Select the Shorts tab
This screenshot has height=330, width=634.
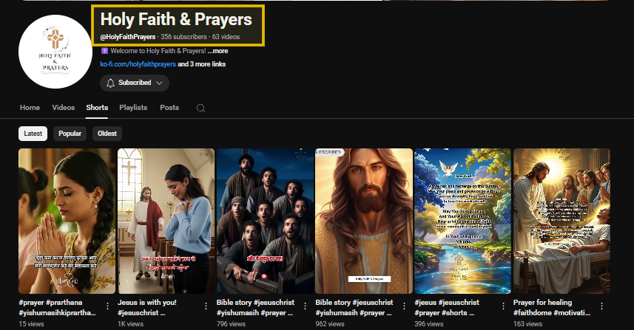[97, 108]
